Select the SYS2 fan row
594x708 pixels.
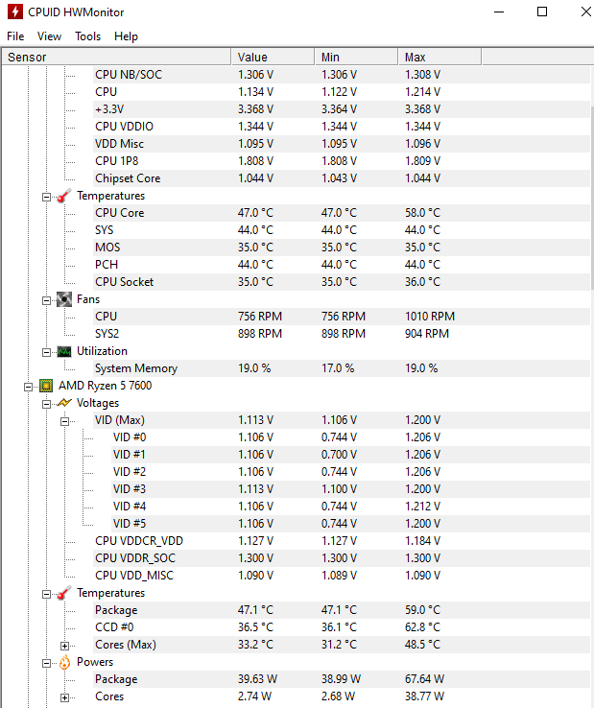pos(342,334)
